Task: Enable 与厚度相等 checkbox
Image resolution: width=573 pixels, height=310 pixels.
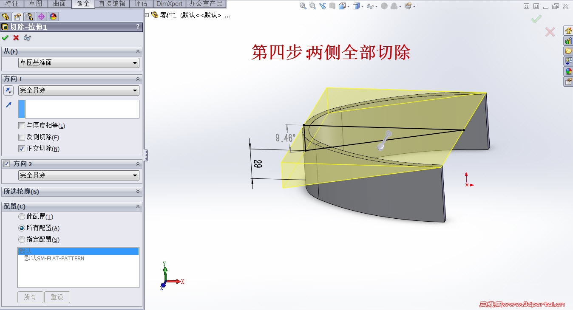Action: point(22,126)
